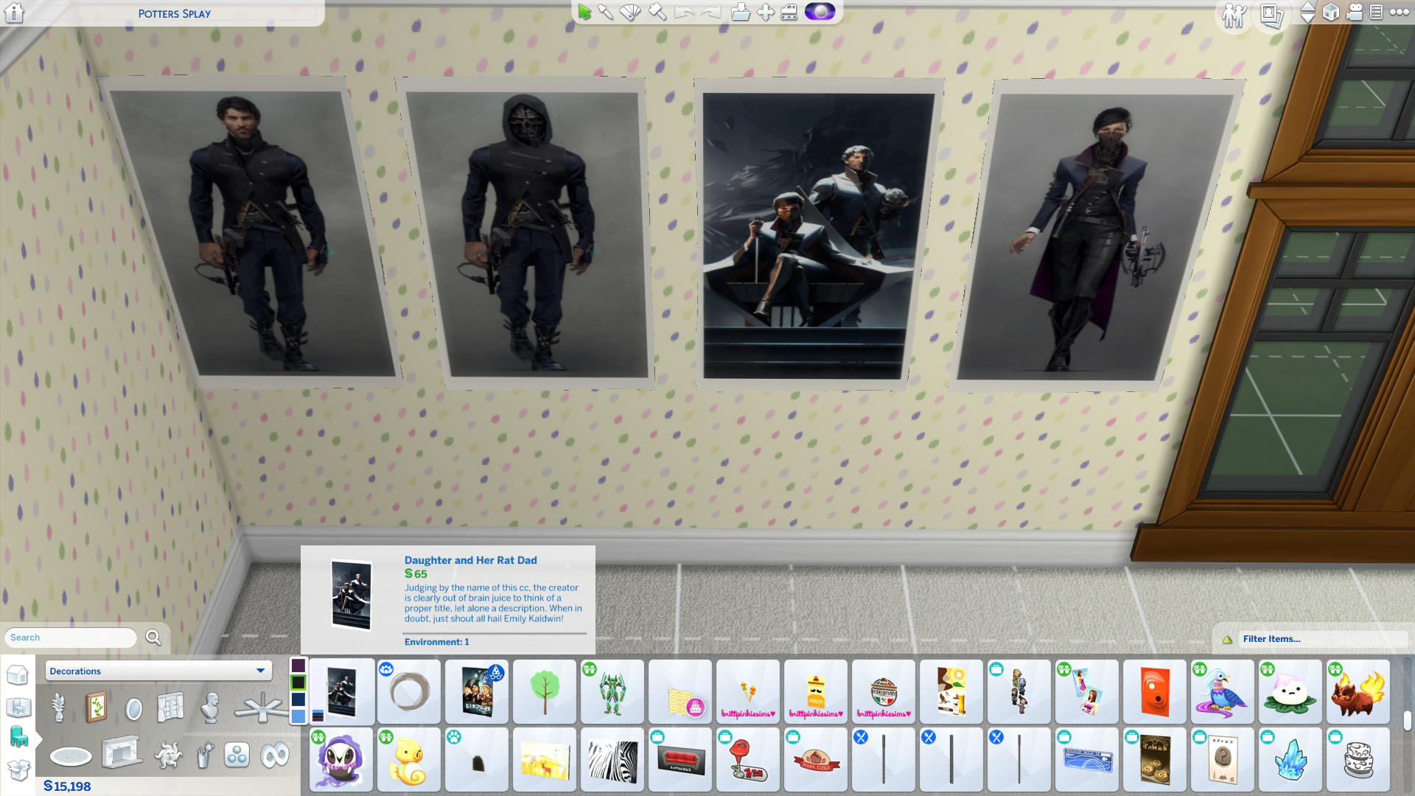The image size is (1415, 796).
Task: Open camera controls icon
Action: [x=1355, y=12]
